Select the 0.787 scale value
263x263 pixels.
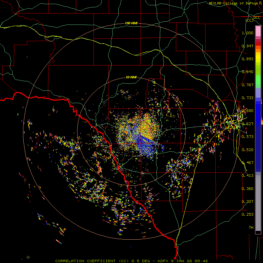point(248,85)
